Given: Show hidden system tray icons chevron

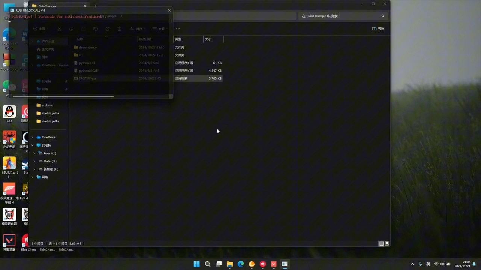Looking at the screenshot, I should (412, 264).
